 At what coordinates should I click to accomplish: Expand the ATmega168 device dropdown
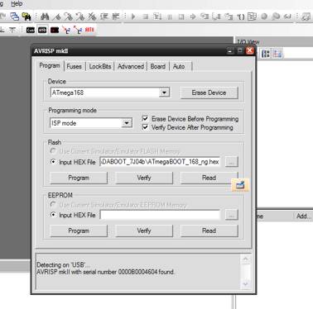coord(164,93)
